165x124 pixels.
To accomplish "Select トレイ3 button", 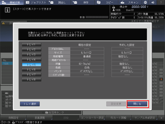I will click(32, 55).
